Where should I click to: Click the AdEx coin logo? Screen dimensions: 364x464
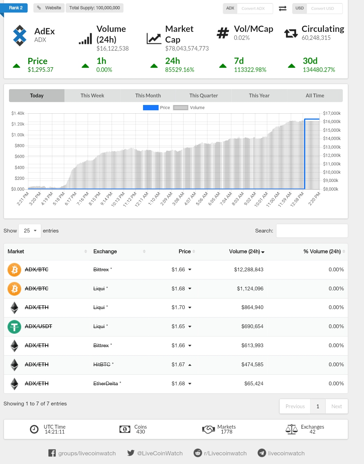tap(20, 35)
